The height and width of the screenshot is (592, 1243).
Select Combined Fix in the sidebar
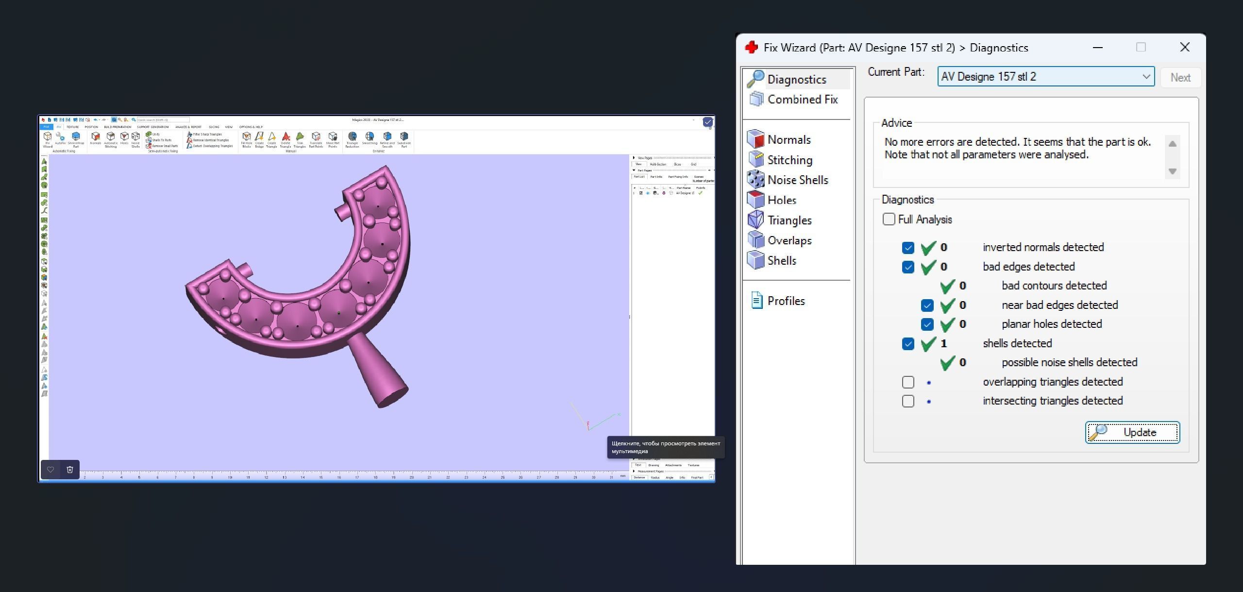(x=802, y=100)
